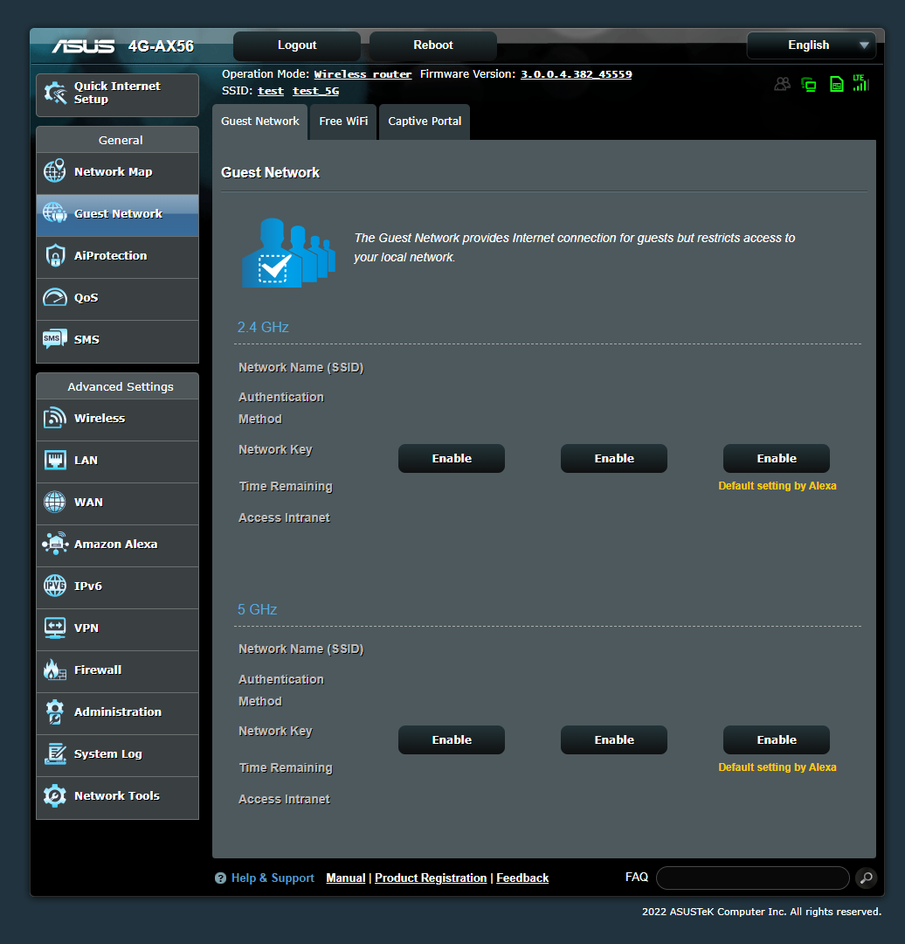This screenshot has height=944, width=905.
Task: Click the System Log notepad icon
Action: click(x=55, y=753)
